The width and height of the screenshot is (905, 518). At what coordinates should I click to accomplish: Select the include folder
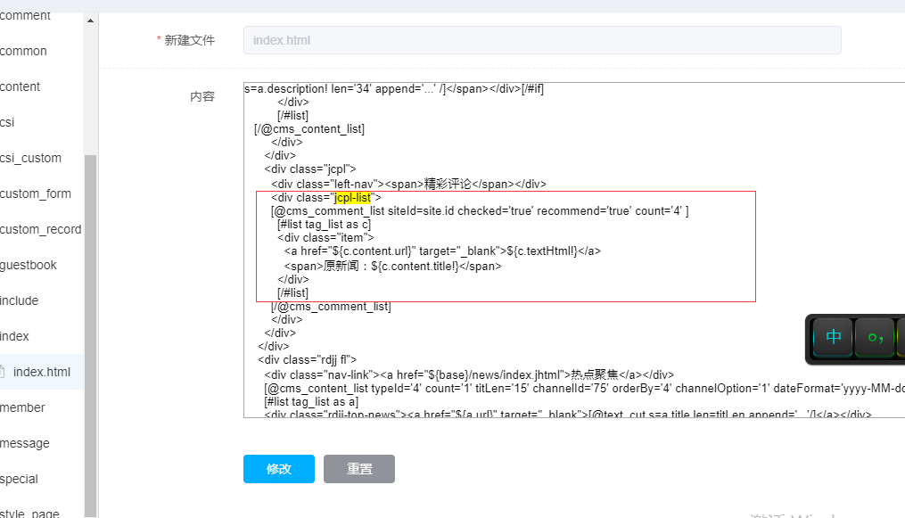[19, 301]
